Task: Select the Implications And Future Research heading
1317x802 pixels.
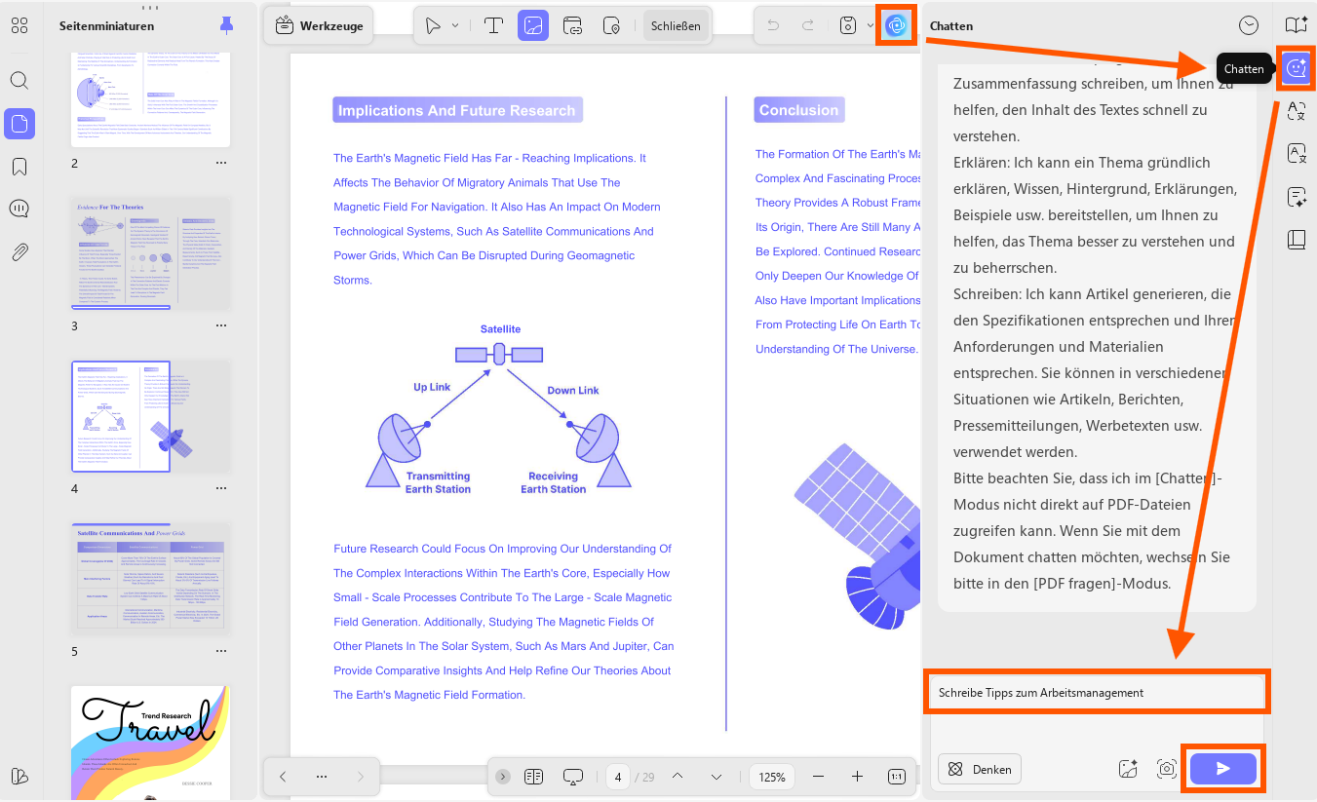Action: point(456,110)
